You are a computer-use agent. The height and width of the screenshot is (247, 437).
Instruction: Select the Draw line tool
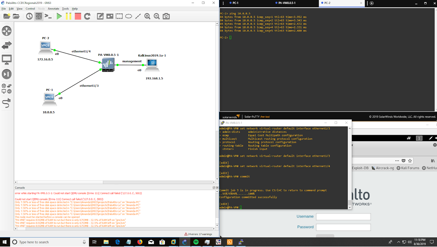[x=138, y=16]
